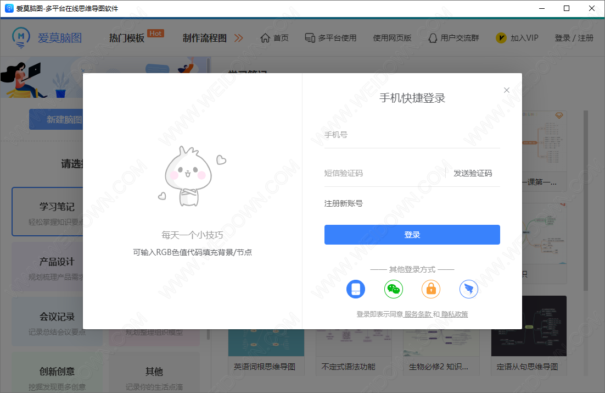This screenshot has height=393, width=605.
Task: Click the 新建脑图 button behind the dialog
Action: coord(56,119)
